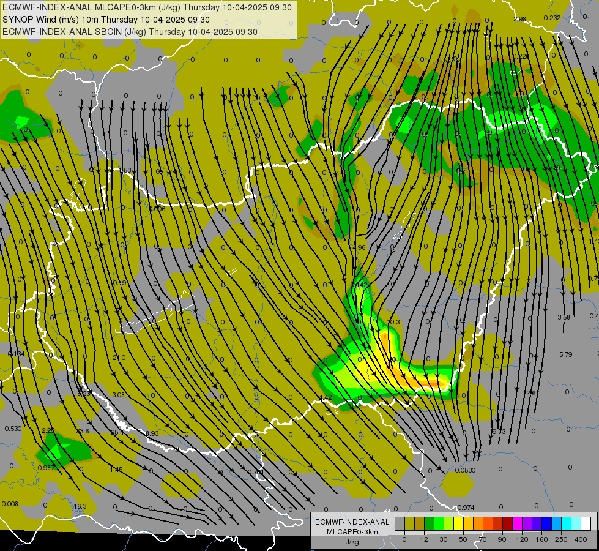Click the gray swatch in the MLCAPE legend
The image size is (599, 551).
coord(400,524)
